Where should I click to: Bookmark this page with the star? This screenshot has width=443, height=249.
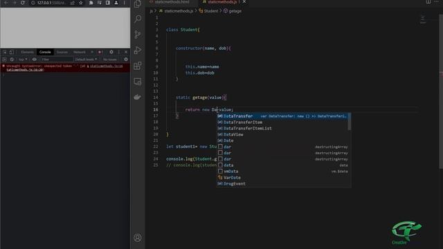[x=81, y=3]
